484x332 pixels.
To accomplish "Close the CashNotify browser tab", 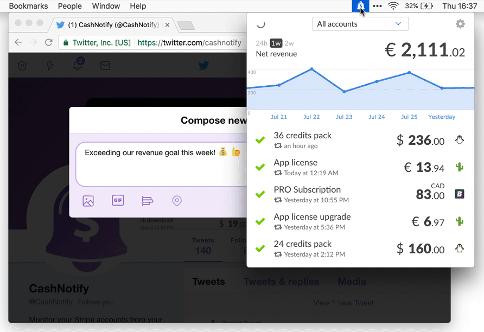I will click(167, 25).
